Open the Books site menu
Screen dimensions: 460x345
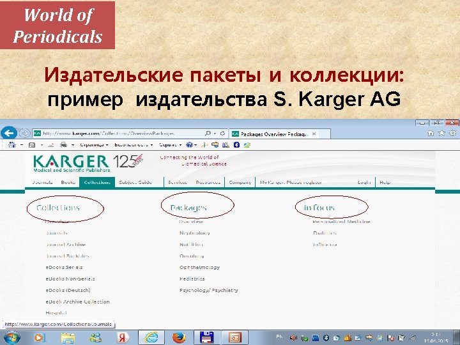coord(68,182)
